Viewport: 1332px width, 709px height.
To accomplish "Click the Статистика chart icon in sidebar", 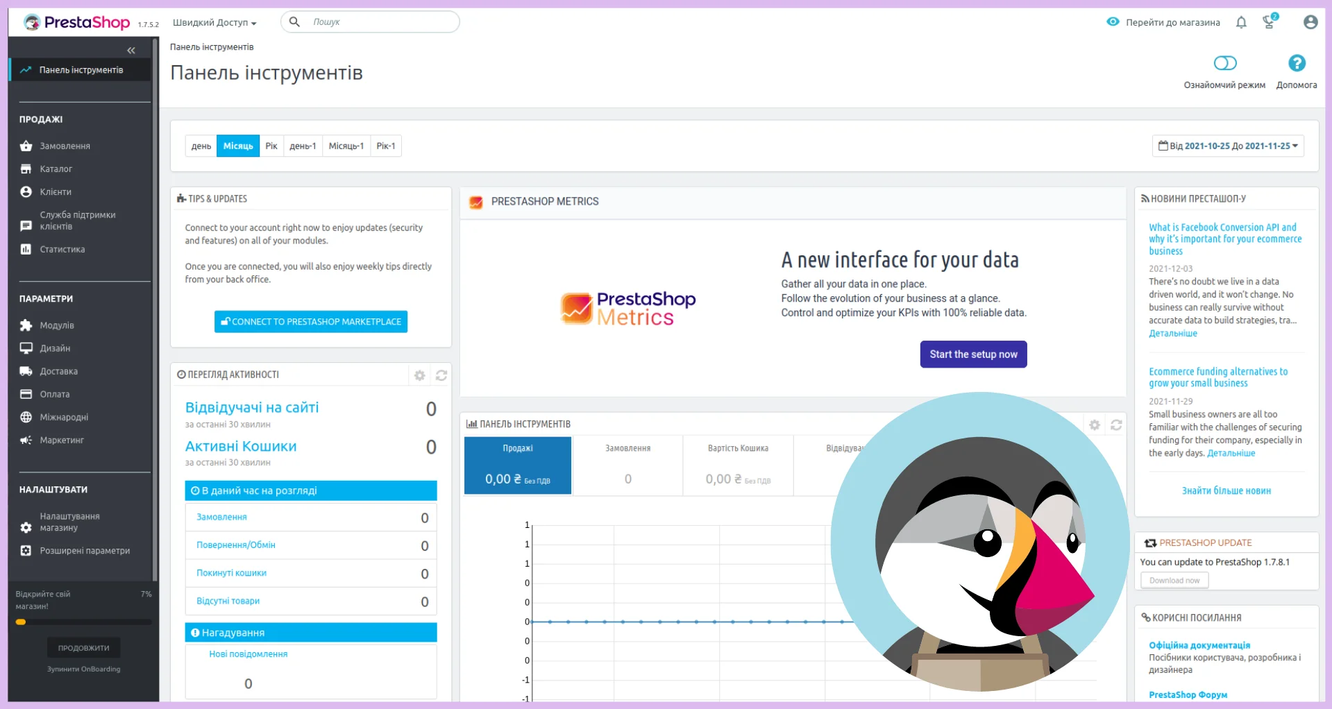I will (x=26, y=249).
